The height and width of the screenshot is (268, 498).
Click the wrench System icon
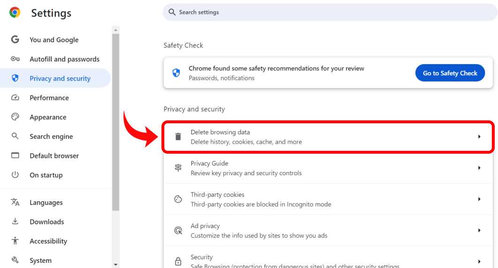(x=15, y=260)
